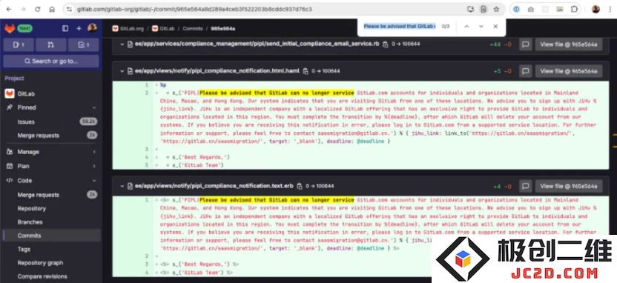Collapse send_initial_compliance_email_service.rb diff
Screen dimensions: 617x283
(122, 44)
